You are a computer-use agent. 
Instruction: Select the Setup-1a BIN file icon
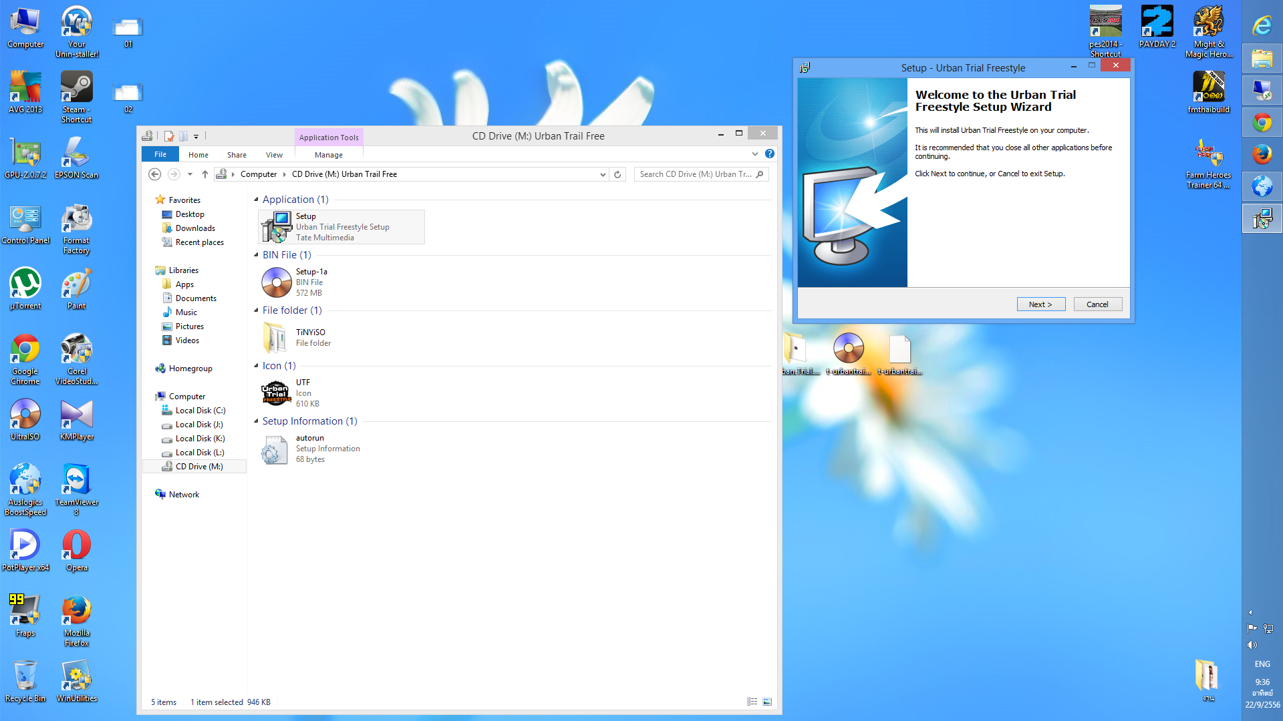pos(276,282)
